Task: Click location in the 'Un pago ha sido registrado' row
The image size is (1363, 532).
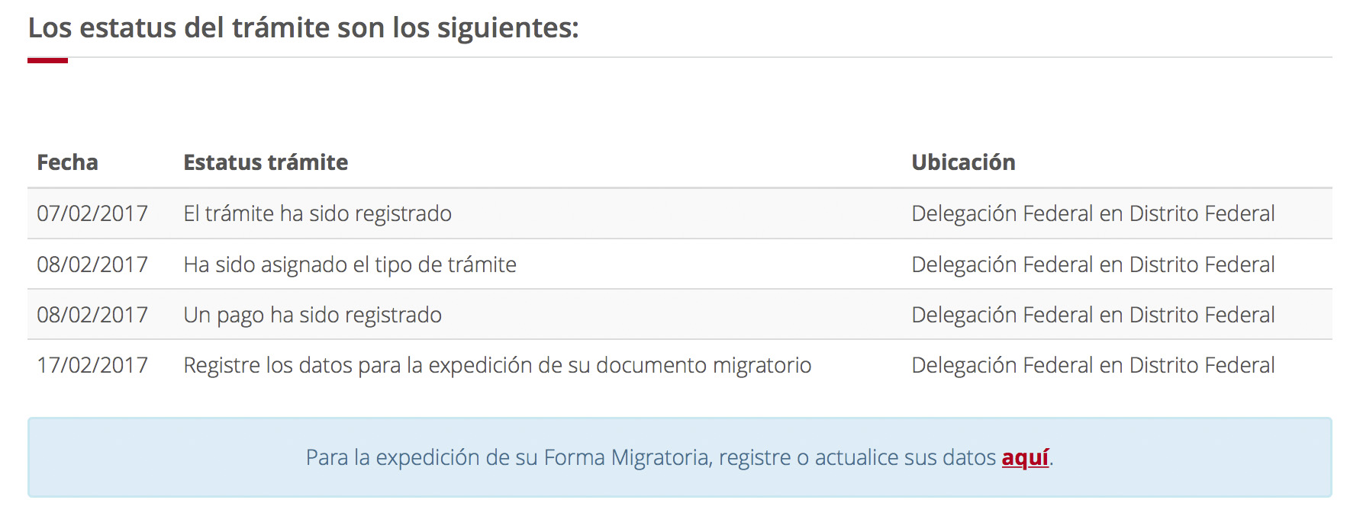Action: point(1093,315)
